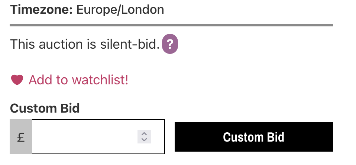Viewport: 356px width, 165px height.
Task: Click the bold 'Custom Bid' heading label
Action: click(x=45, y=108)
